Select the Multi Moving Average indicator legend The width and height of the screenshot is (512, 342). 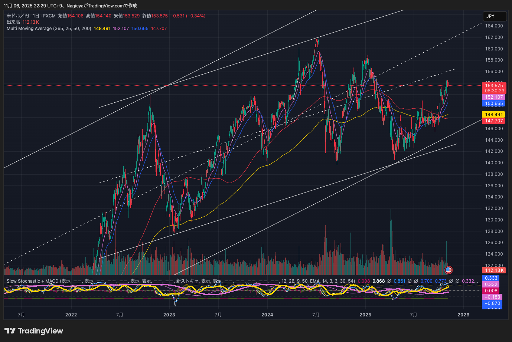(x=49, y=29)
